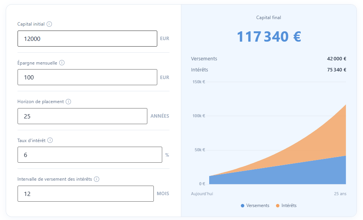Open the Horizon de placement info tooltip icon
Image resolution: width=363 pixels, height=220 pixels.
tap(68, 102)
